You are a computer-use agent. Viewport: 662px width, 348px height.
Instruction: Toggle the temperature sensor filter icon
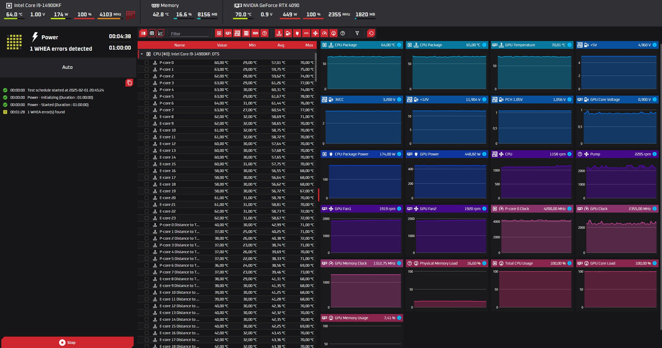pos(279,33)
